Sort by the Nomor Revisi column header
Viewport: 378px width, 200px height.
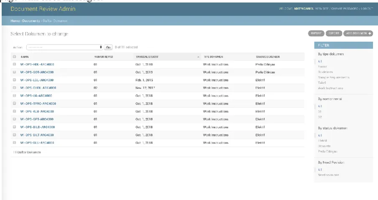[x=104, y=57]
